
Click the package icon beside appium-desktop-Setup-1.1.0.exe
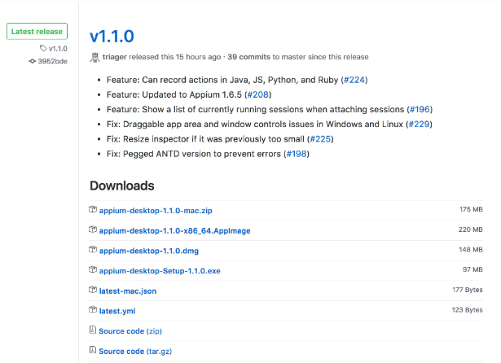pyautogui.click(x=93, y=270)
